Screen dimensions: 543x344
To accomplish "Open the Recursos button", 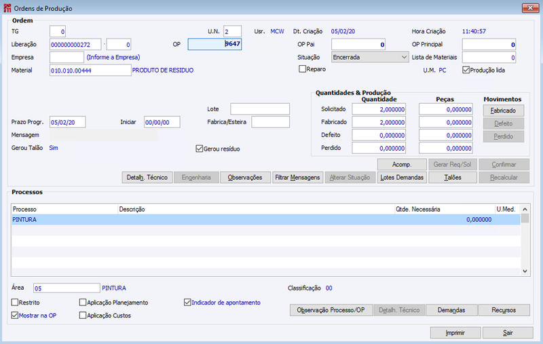I will [504, 310].
